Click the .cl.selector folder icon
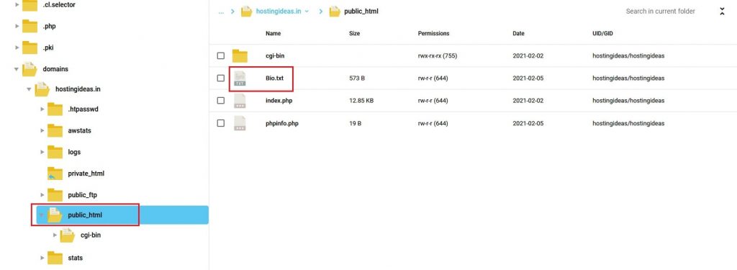This screenshot has width=737, height=270. [30, 5]
